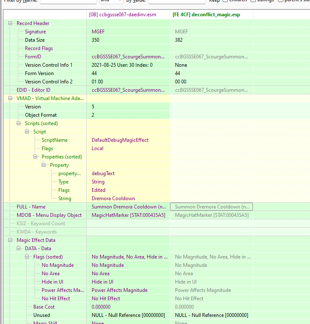The height and width of the screenshot is (324, 310).
Task: Select the Record Flags row label
Action: (39, 48)
